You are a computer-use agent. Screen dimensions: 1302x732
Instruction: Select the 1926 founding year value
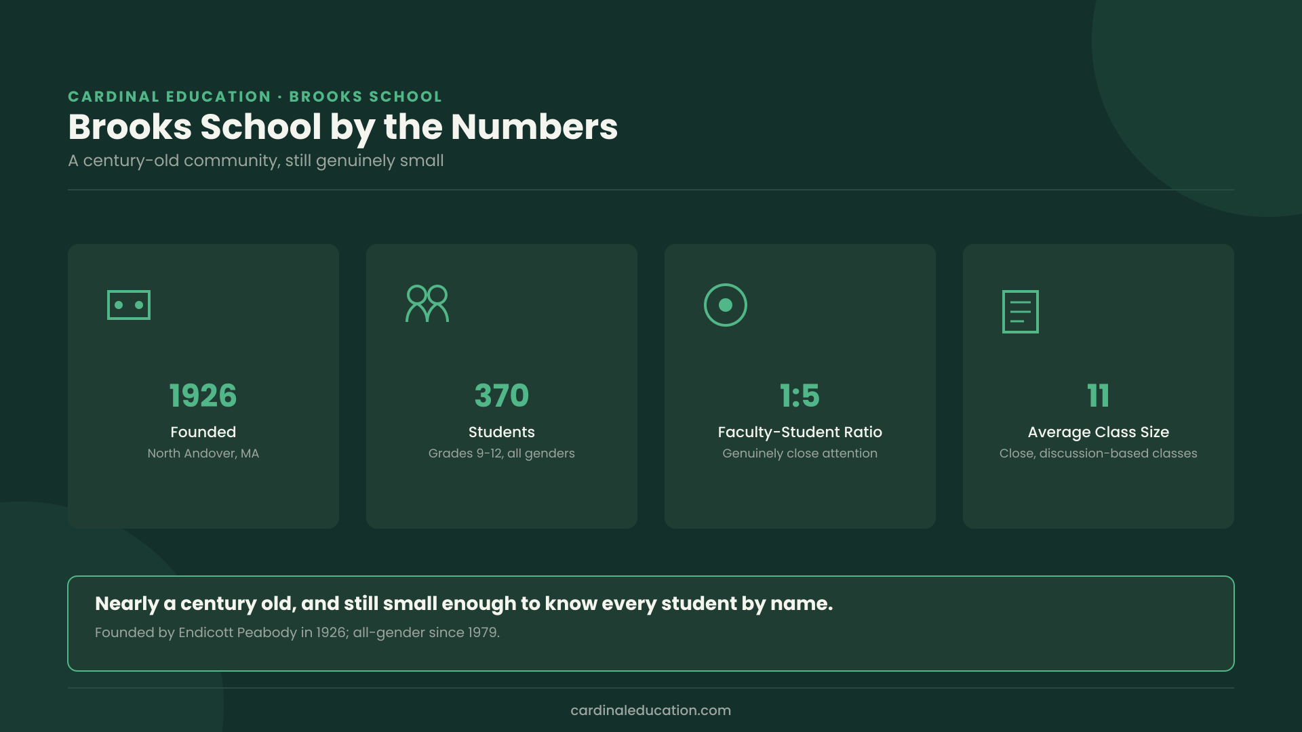[x=203, y=396]
